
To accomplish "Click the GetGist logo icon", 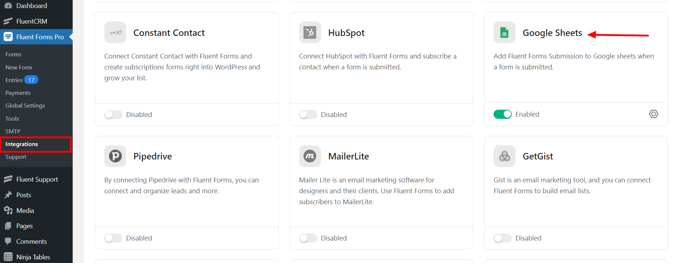I will pyautogui.click(x=504, y=156).
